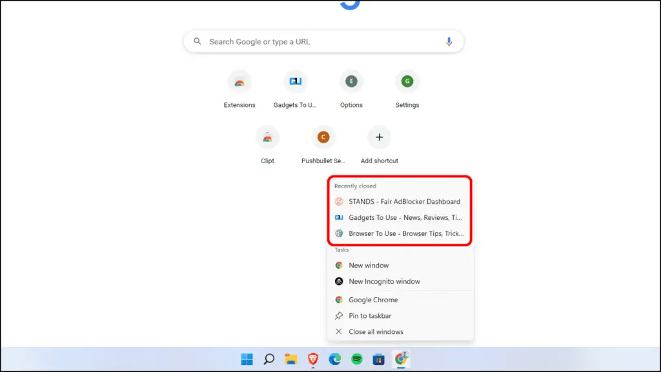Click the Clipt shortcut label
The height and width of the screenshot is (372, 661).
tap(267, 161)
